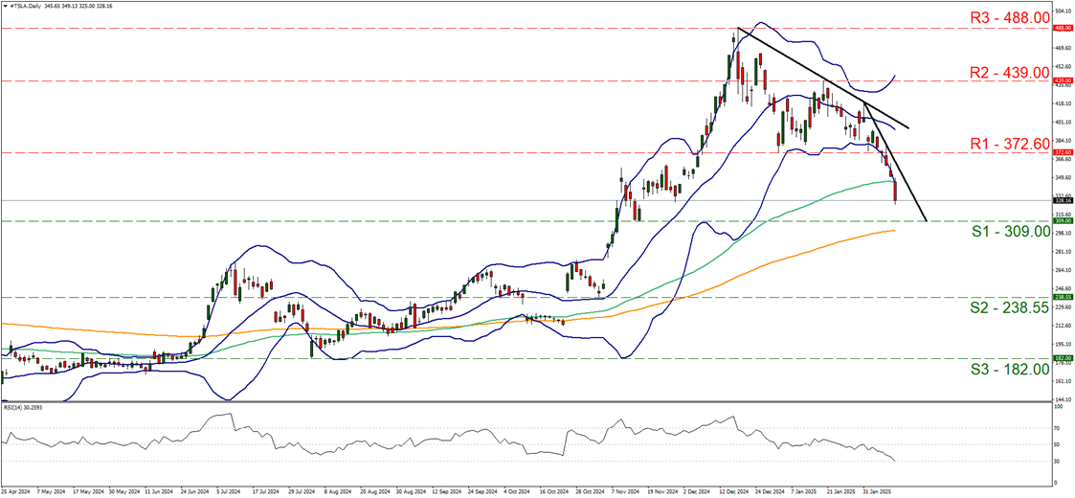This screenshot has height=498, width=1075.
Task: Click the latest red candlestick at chart's right
Action: point(895,192)
